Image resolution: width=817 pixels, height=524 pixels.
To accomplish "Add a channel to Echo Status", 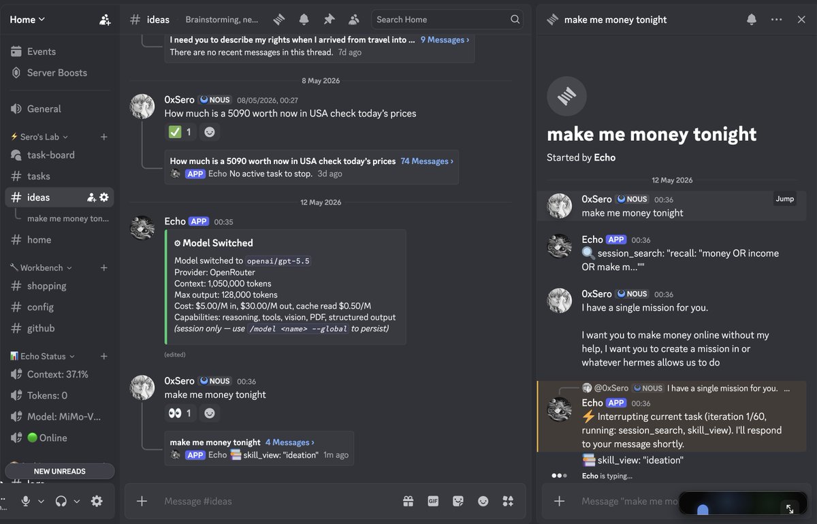I will pyautogui.click(x=104, y=357).
